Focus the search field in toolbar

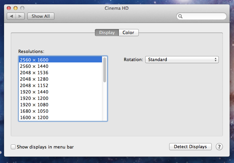click(x=202, y=16)
